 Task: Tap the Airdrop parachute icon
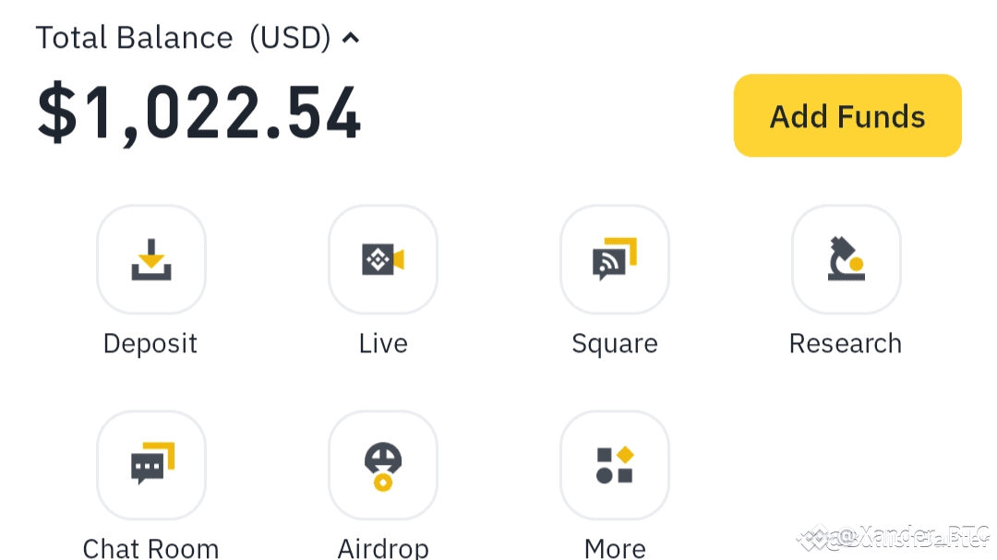tap(383, 465)
